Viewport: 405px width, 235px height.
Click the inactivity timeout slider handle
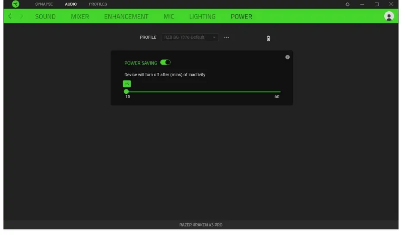126,91
